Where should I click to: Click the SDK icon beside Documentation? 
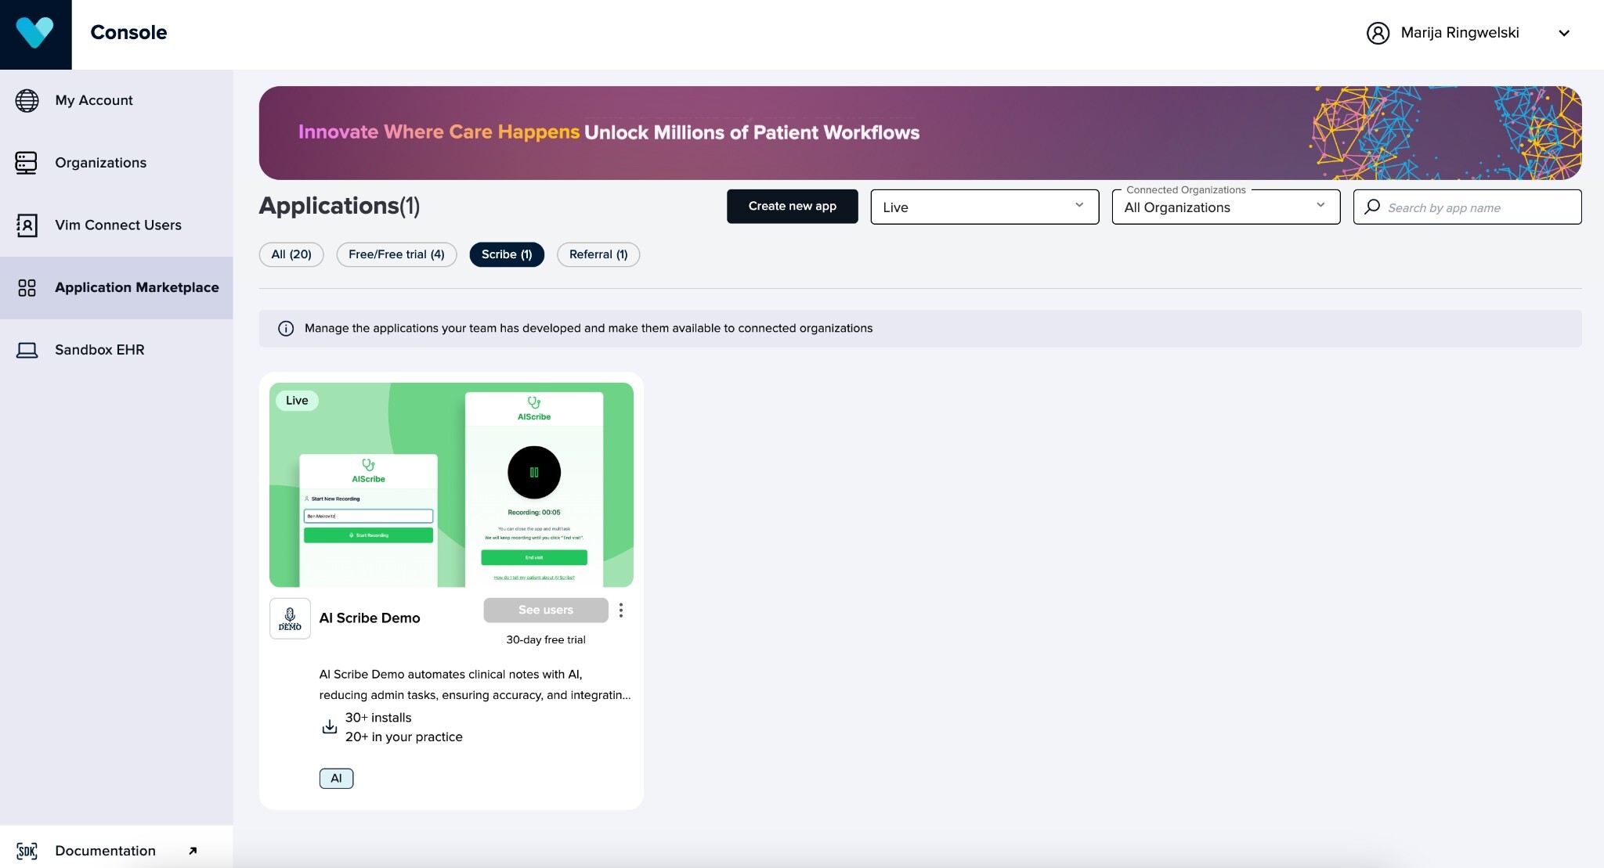[27, 851]
